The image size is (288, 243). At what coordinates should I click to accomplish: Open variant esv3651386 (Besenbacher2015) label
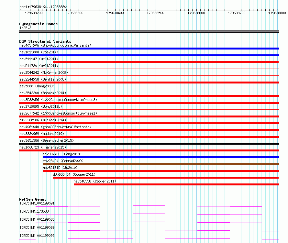(47, 140)
